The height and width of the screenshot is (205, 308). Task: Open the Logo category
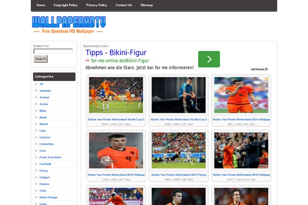(43, 203)
